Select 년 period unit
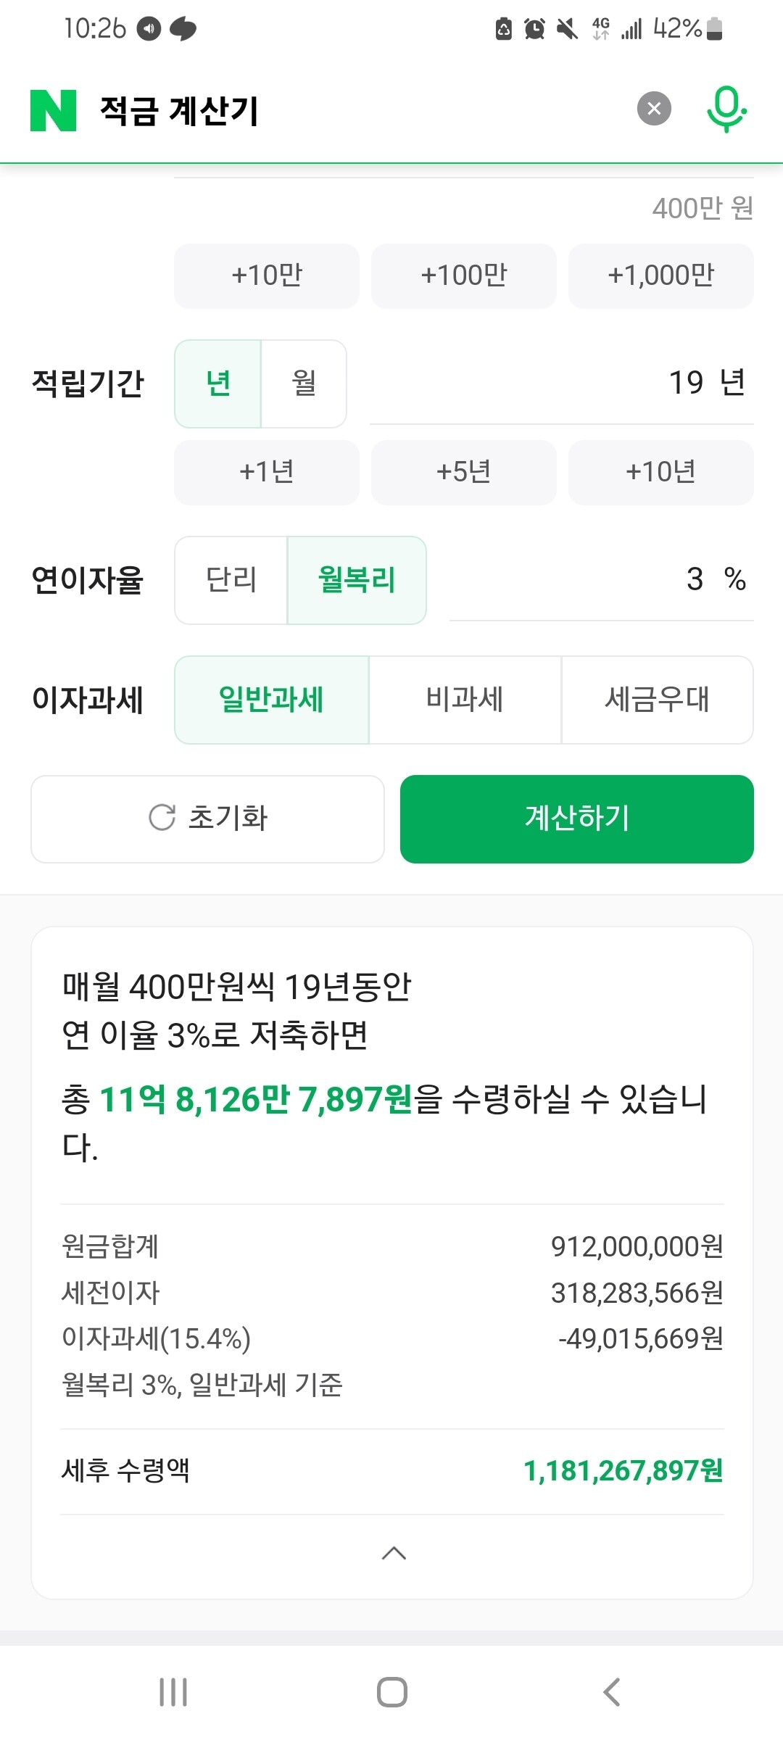This screenshot has width=783, height=1740. 218,384
